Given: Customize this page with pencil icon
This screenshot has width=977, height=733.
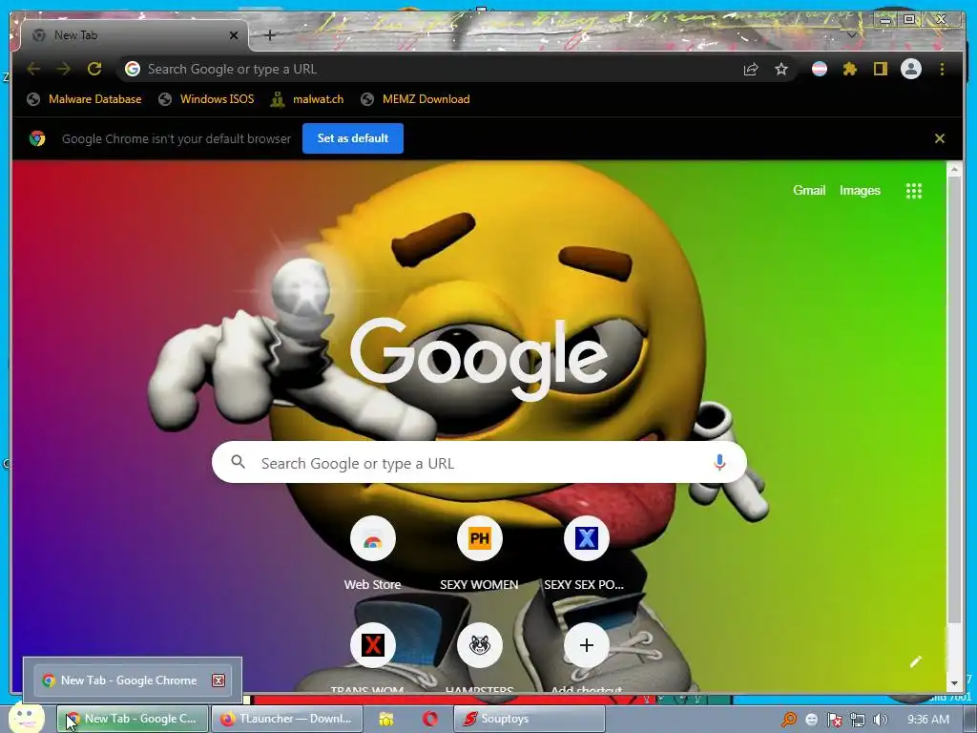Looking at the screenshot, I should point(915,661).
